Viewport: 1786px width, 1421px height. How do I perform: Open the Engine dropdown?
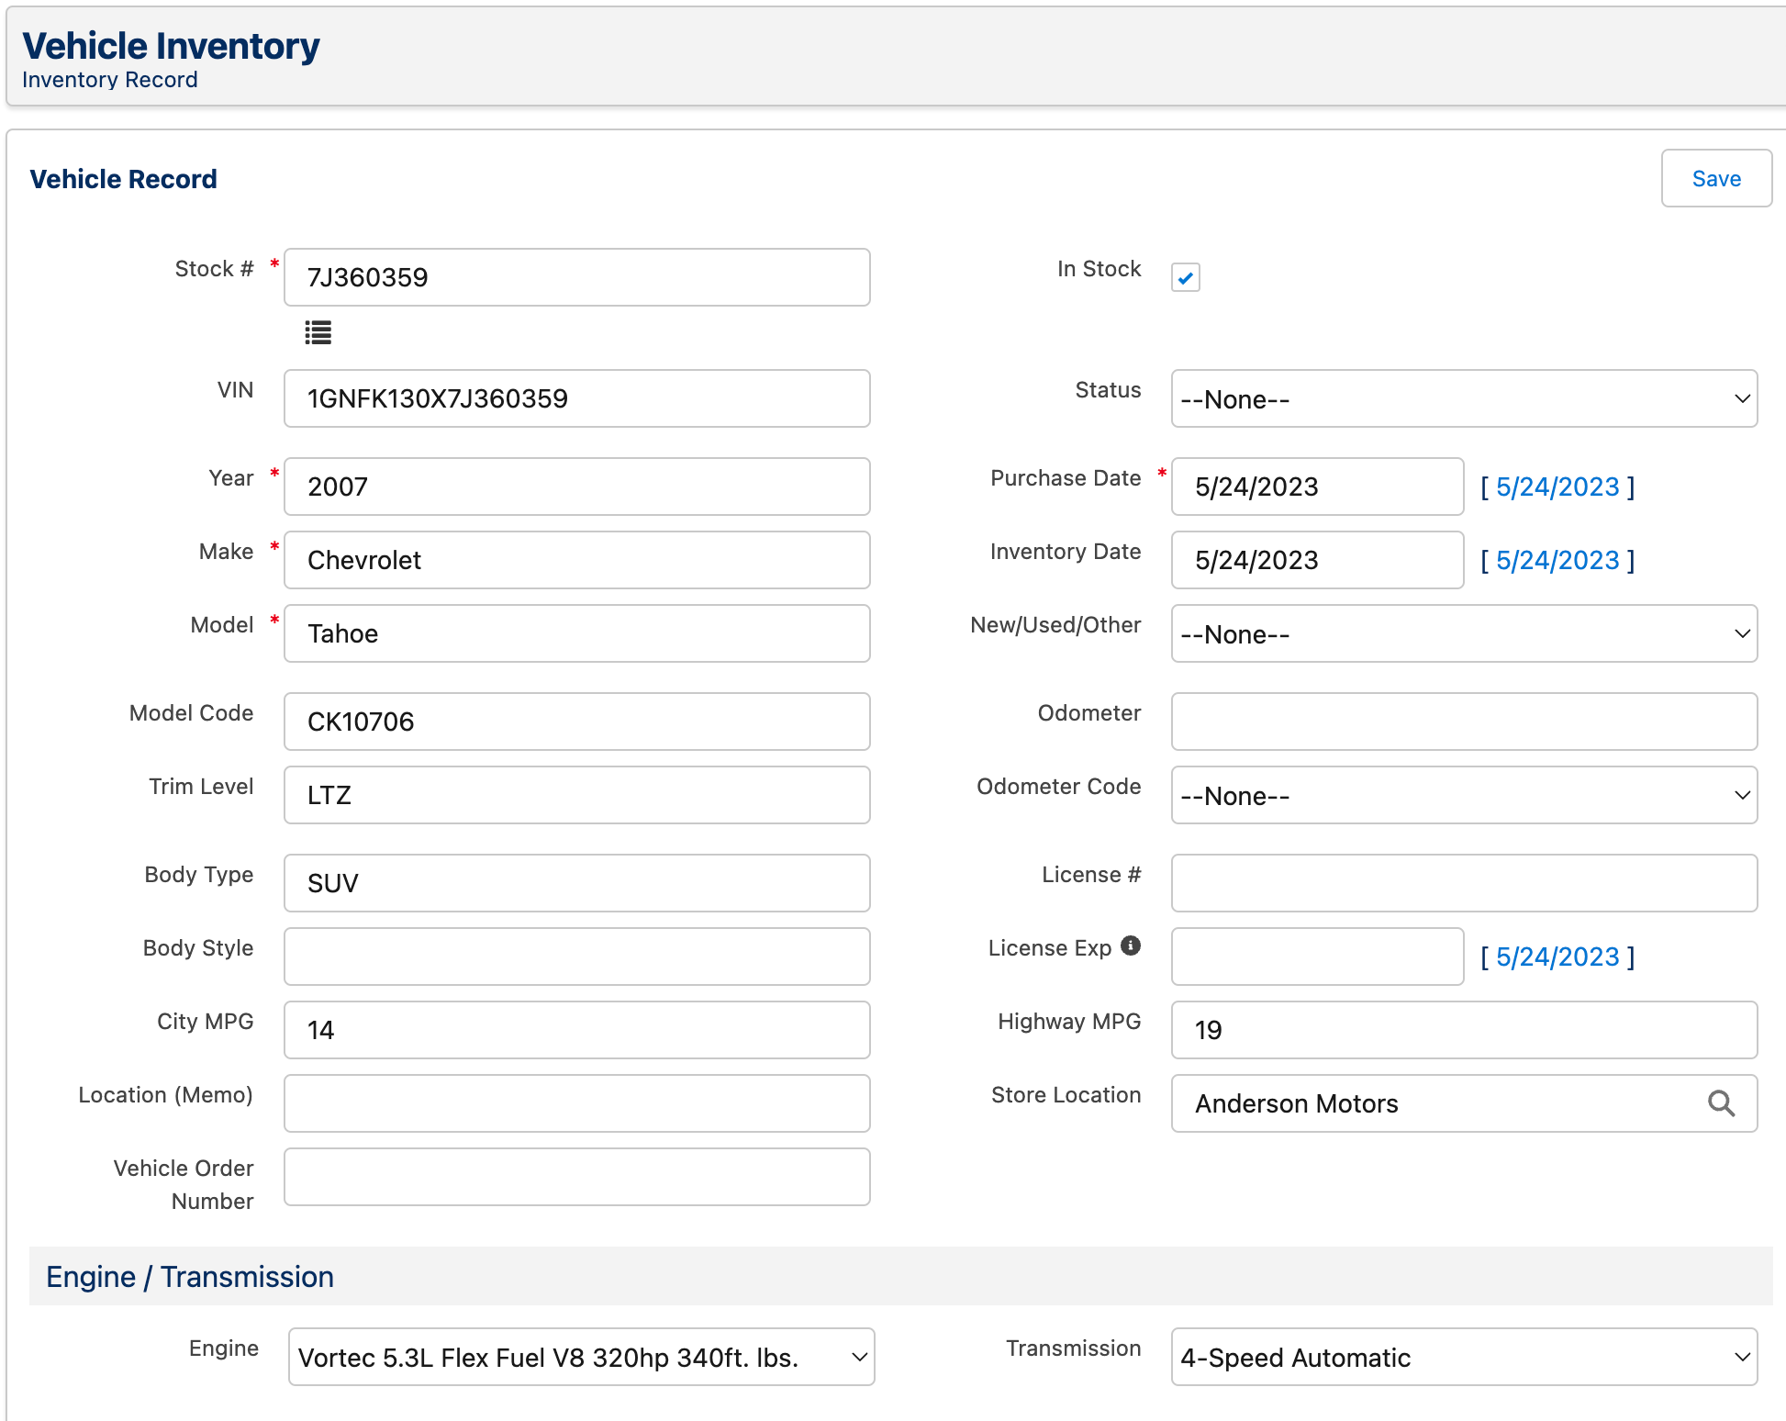[x=581, y=1357]
